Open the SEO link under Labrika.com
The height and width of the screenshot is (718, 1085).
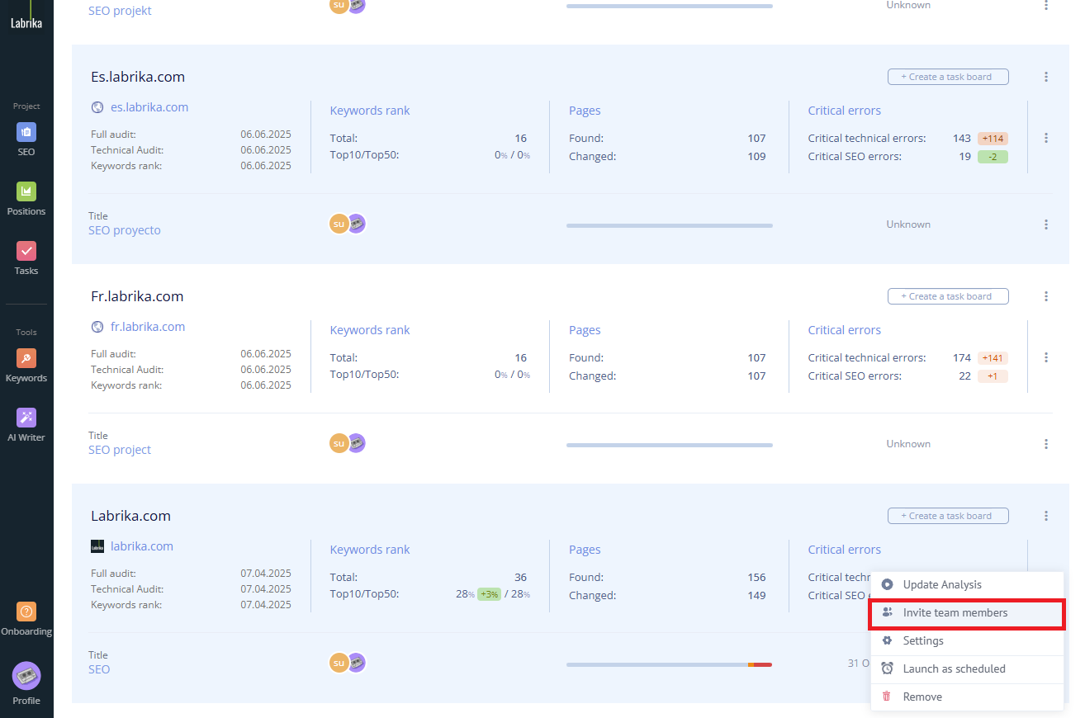(x=99, y=669)
